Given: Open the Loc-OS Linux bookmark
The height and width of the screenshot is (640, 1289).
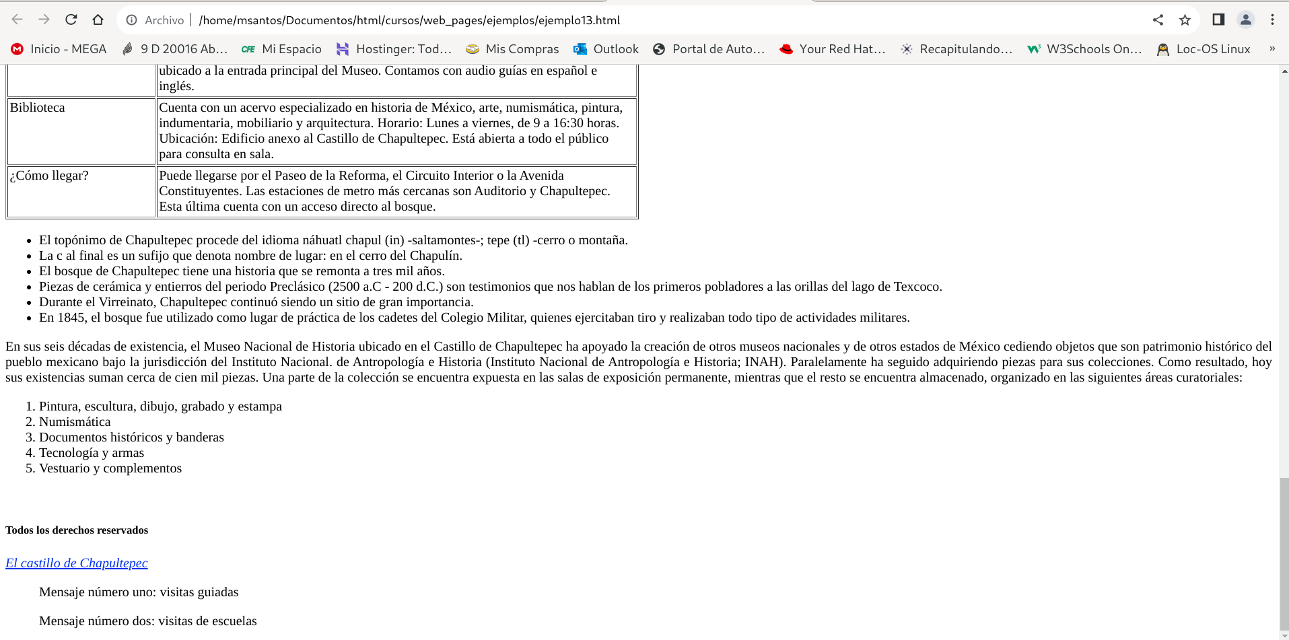Looking at the screenshot, I should click(x=1204, y=49).
